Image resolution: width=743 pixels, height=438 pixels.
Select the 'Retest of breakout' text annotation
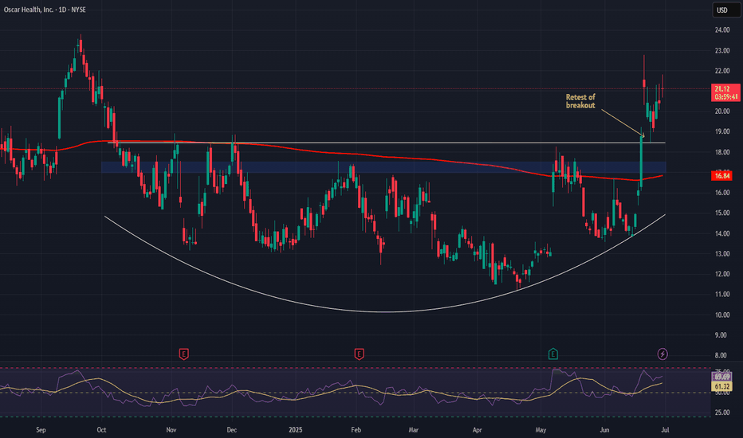[580, 101]
